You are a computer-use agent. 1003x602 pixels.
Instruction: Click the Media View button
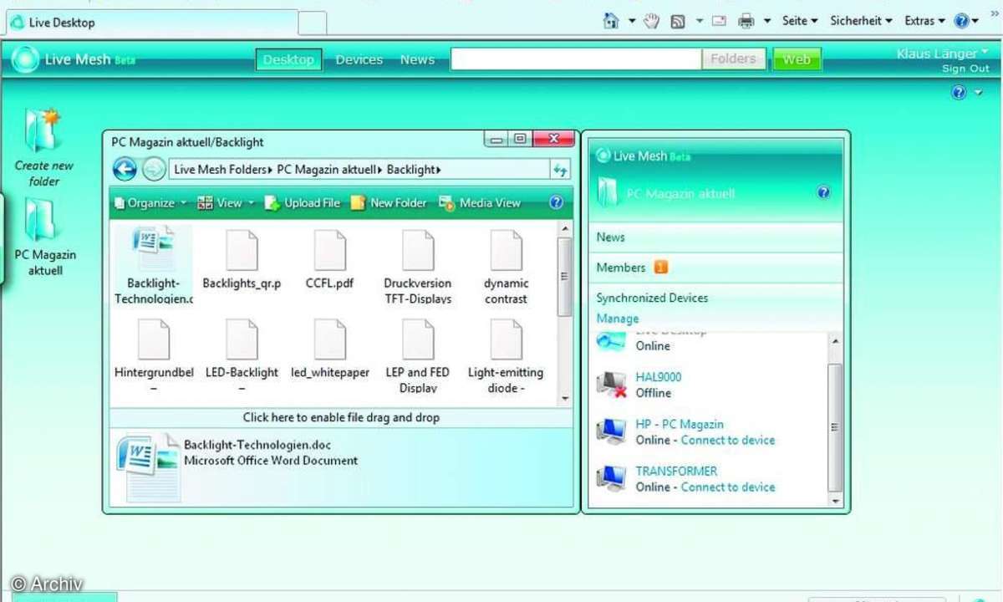[x=480, y=202]
